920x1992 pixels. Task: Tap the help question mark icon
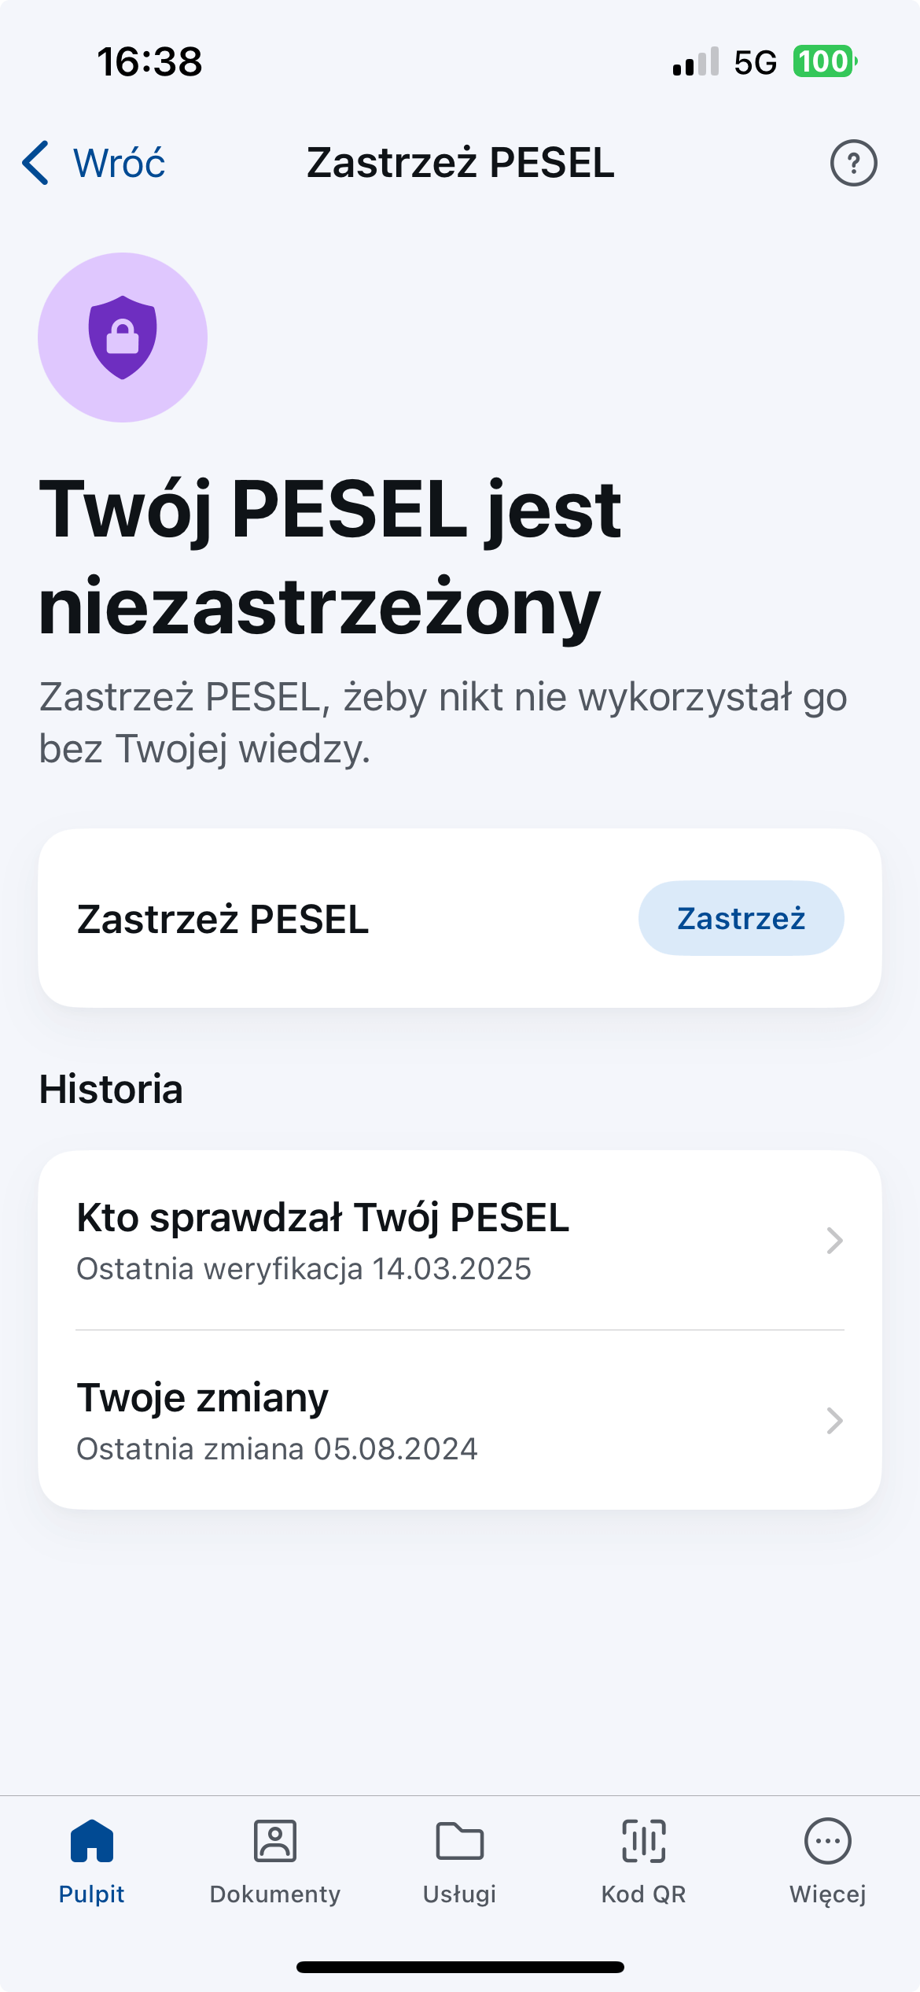pos(853,163)
